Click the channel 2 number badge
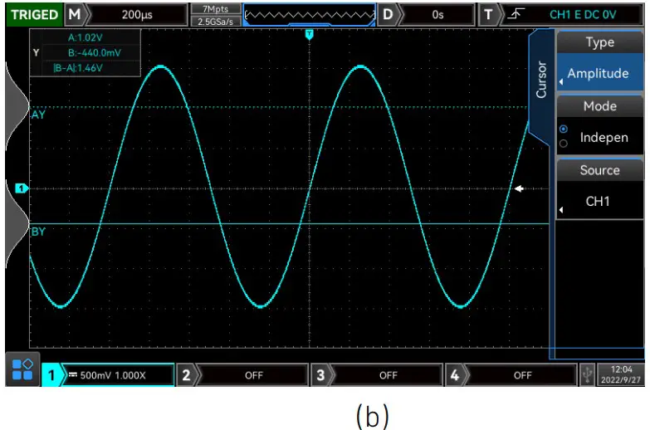Screen dimensions: 650x430 coord(186,375)
